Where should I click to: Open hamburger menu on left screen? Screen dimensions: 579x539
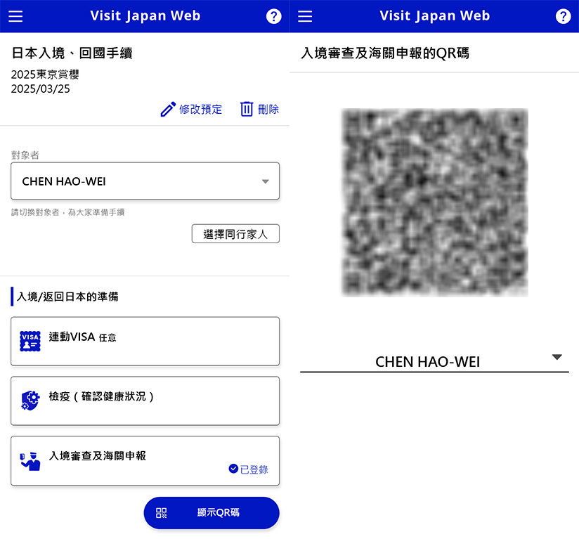(x=15, y=16)
